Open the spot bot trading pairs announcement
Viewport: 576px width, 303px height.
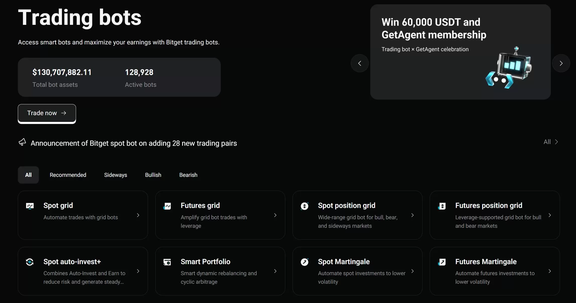pos(133,143)
